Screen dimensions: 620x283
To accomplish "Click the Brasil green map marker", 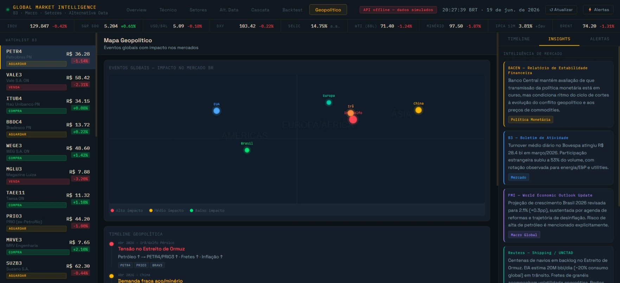I will (247, 150).
